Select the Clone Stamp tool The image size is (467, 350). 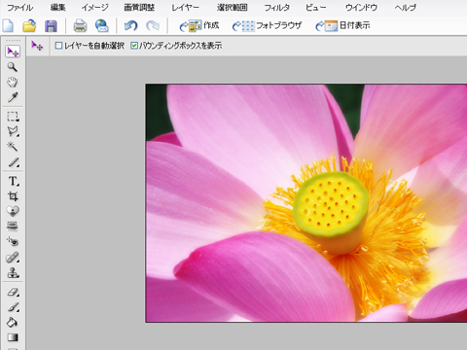[x=13, y=273]
